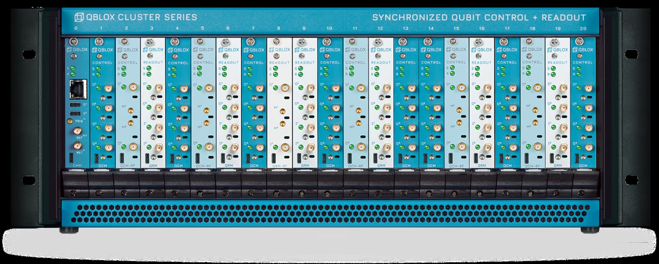The height and width of the screenshot is (264, 659).
Task: Click the "QRM" label on slot 6
Action: [x=229, y=166]
